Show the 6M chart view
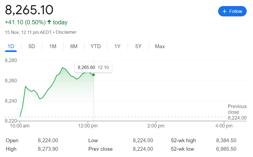The width and height of the screenshot is (253, 157). click(x=74, y=46)
